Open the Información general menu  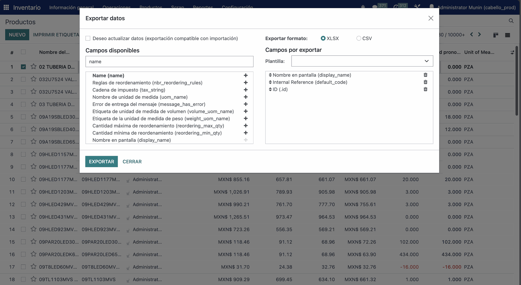tap(71, 7)
